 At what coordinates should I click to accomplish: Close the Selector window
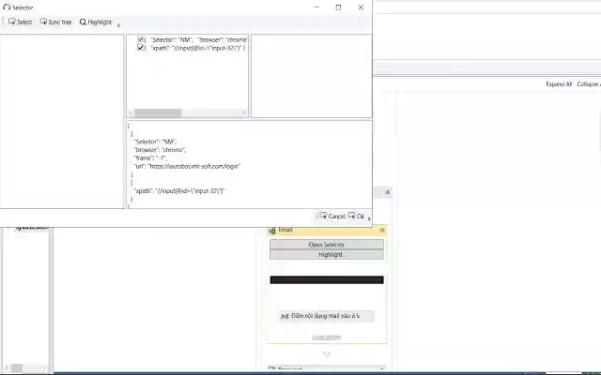click(361, 7)
